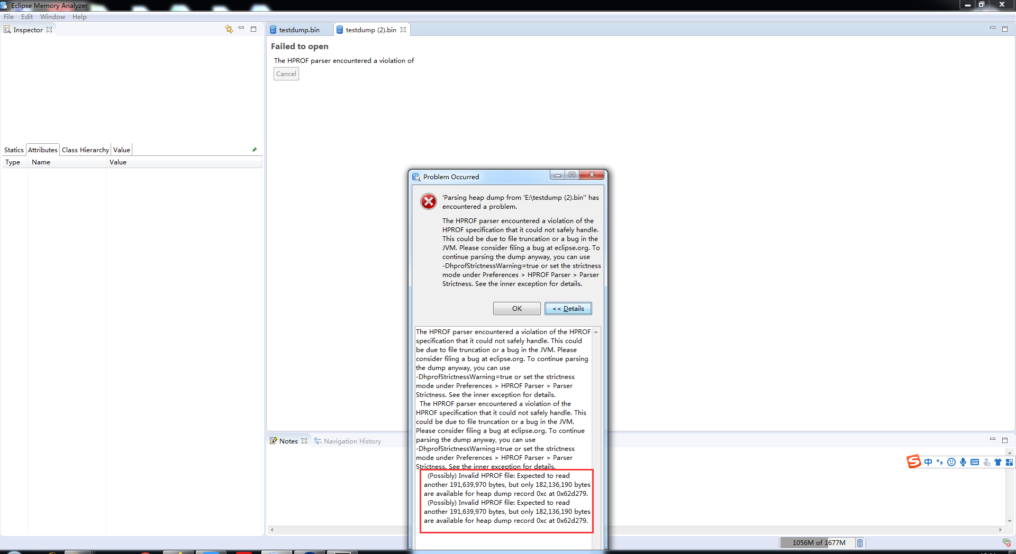
Task: Toggle full/half-width punctuation on Sogou bar
Action: coord(940,462)
